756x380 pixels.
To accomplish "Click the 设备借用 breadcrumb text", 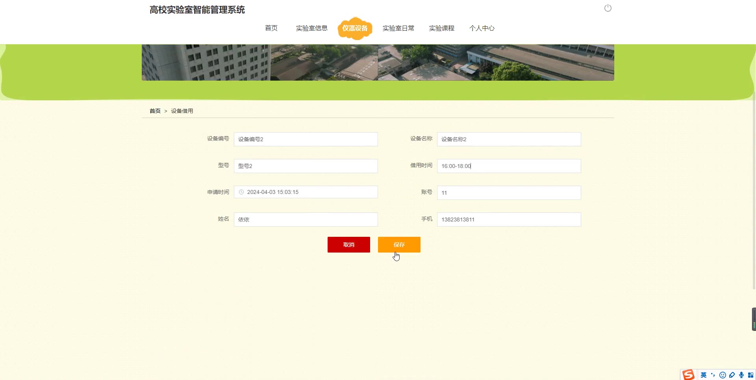I will coord(182,111).
